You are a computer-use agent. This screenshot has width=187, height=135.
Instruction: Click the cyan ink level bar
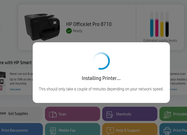point(152,24)
